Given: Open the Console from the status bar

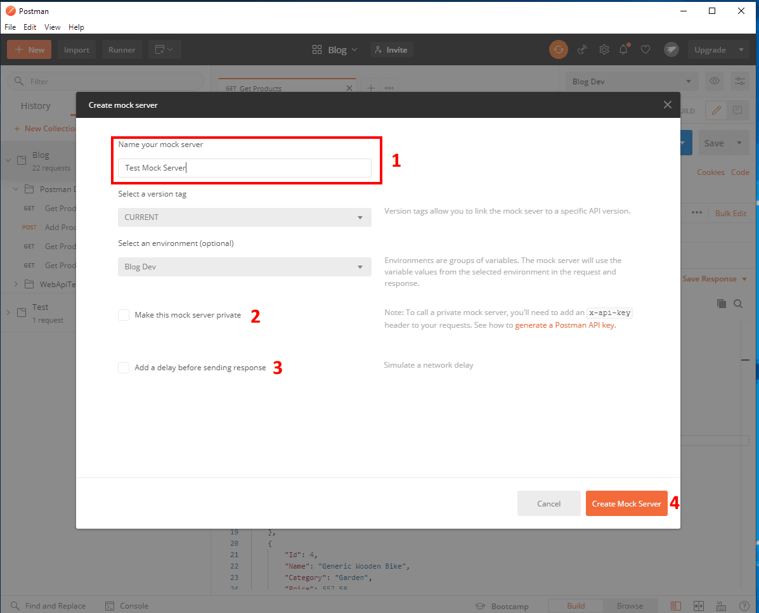Looking at the screenshot, I should 127,606.
